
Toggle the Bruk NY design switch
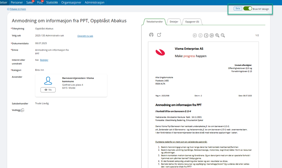(x=248, y=8)
